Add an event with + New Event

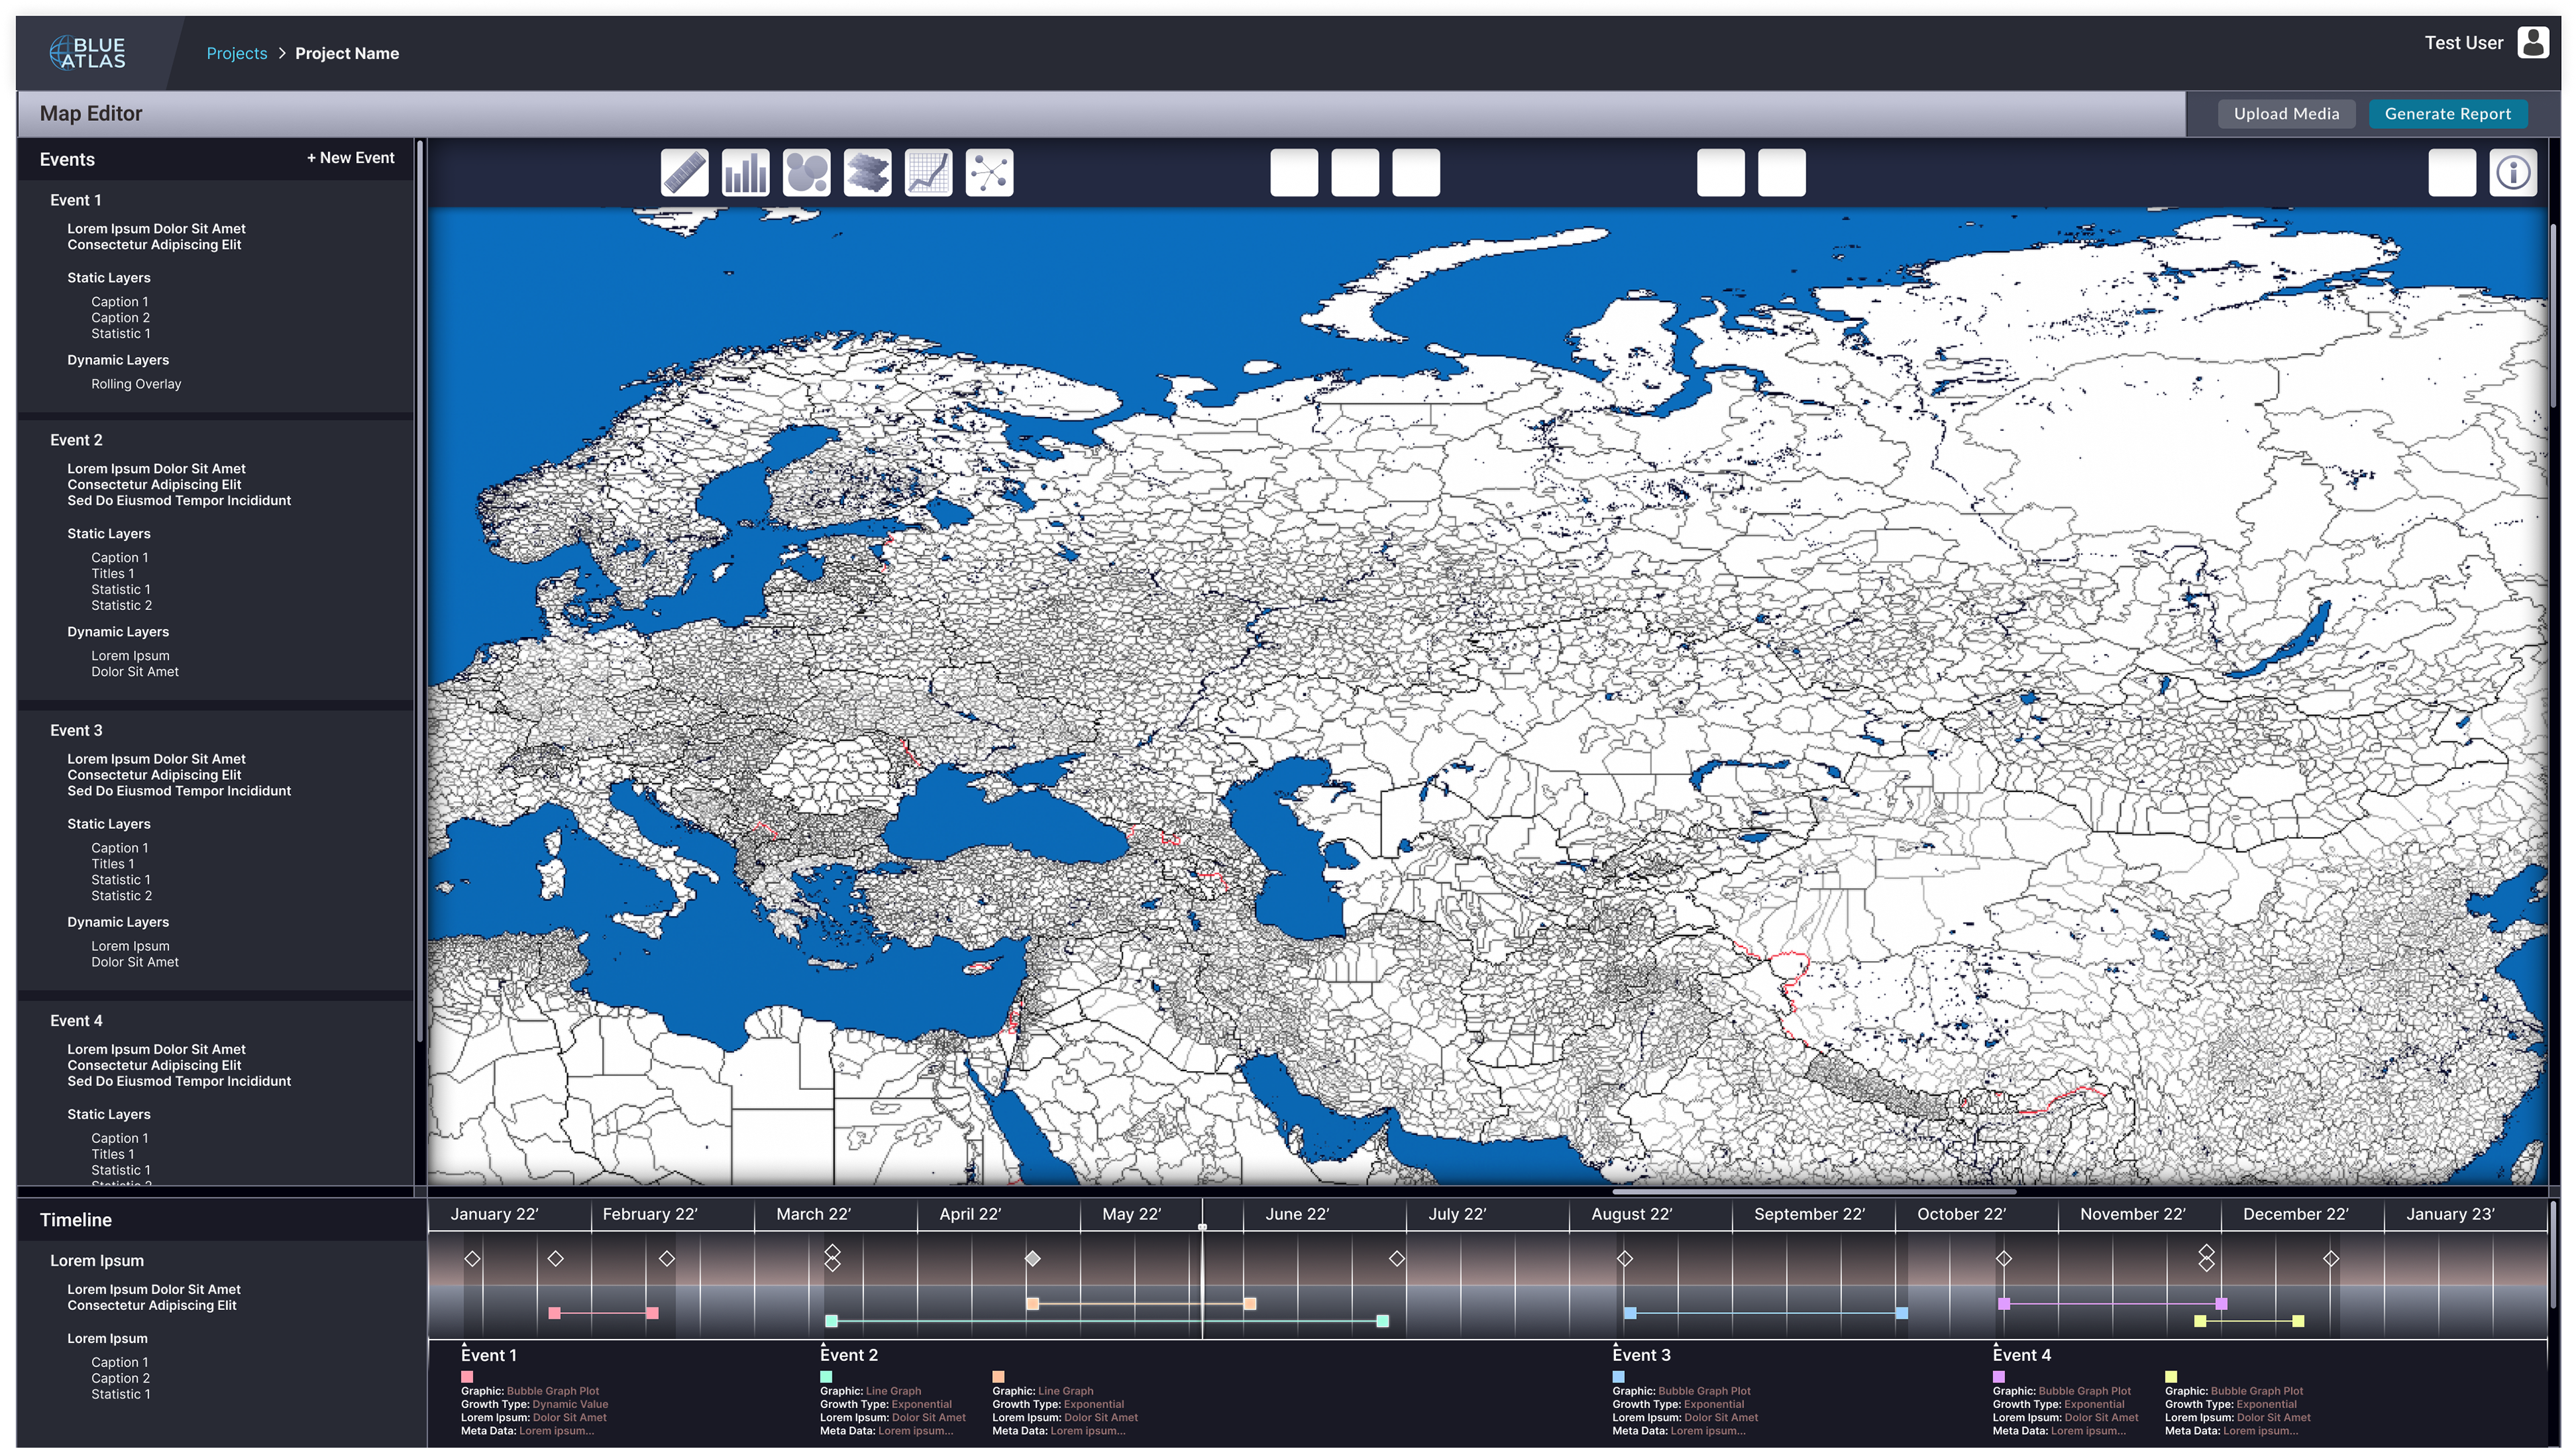(x=350, y=158)
